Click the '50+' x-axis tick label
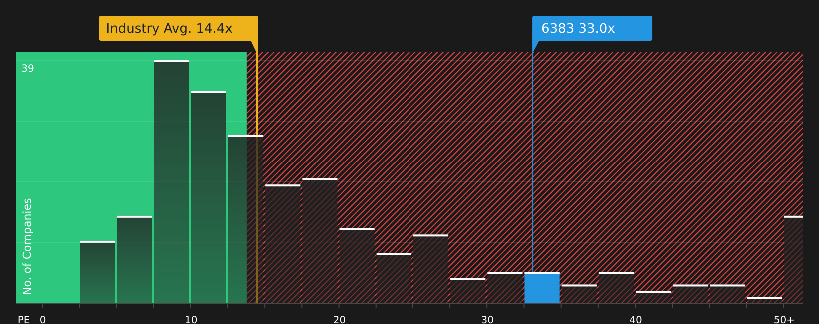 point(784,320)
